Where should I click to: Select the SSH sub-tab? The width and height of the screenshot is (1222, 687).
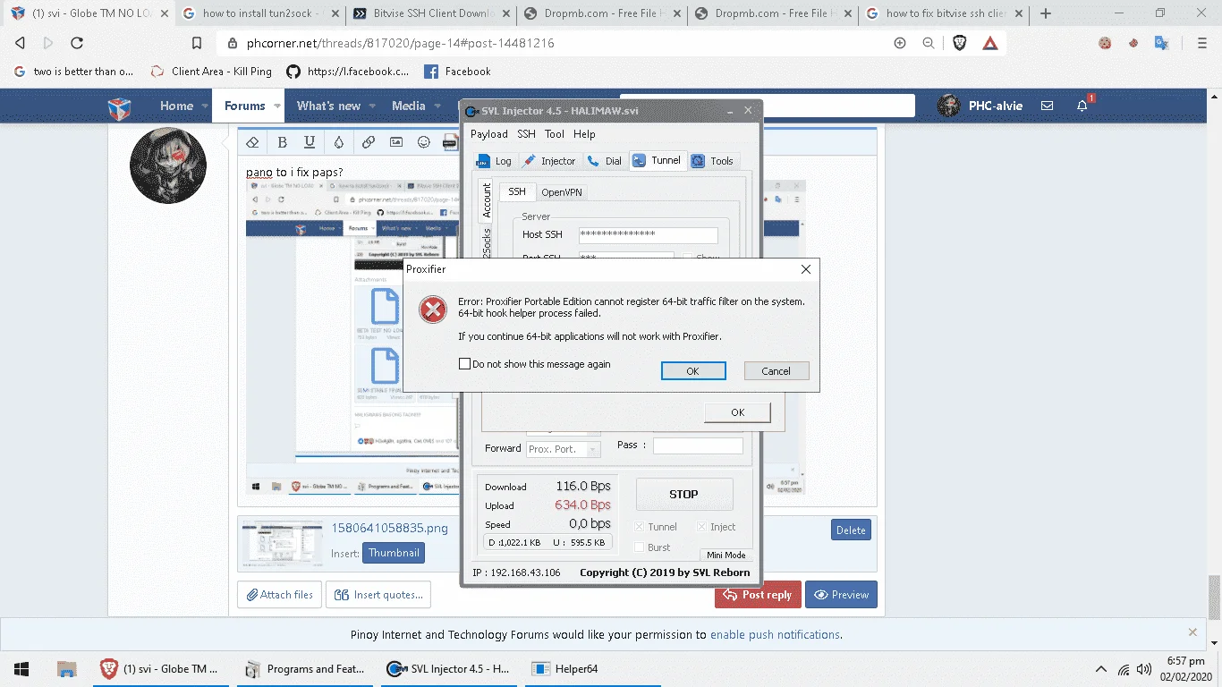click(x=517, y=191)
